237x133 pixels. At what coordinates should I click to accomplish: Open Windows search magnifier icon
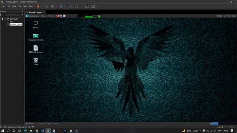pyautogui.click(x=8, y=130)
